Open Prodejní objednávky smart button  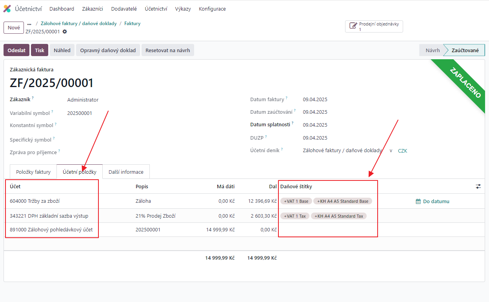tap(374, 26)
